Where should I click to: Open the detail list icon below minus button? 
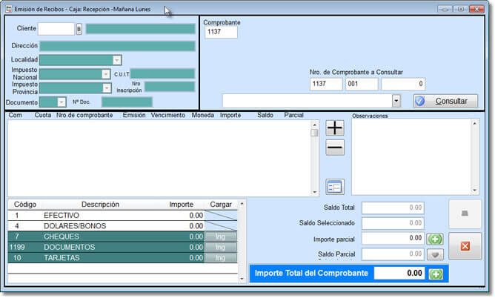point(335,187)
